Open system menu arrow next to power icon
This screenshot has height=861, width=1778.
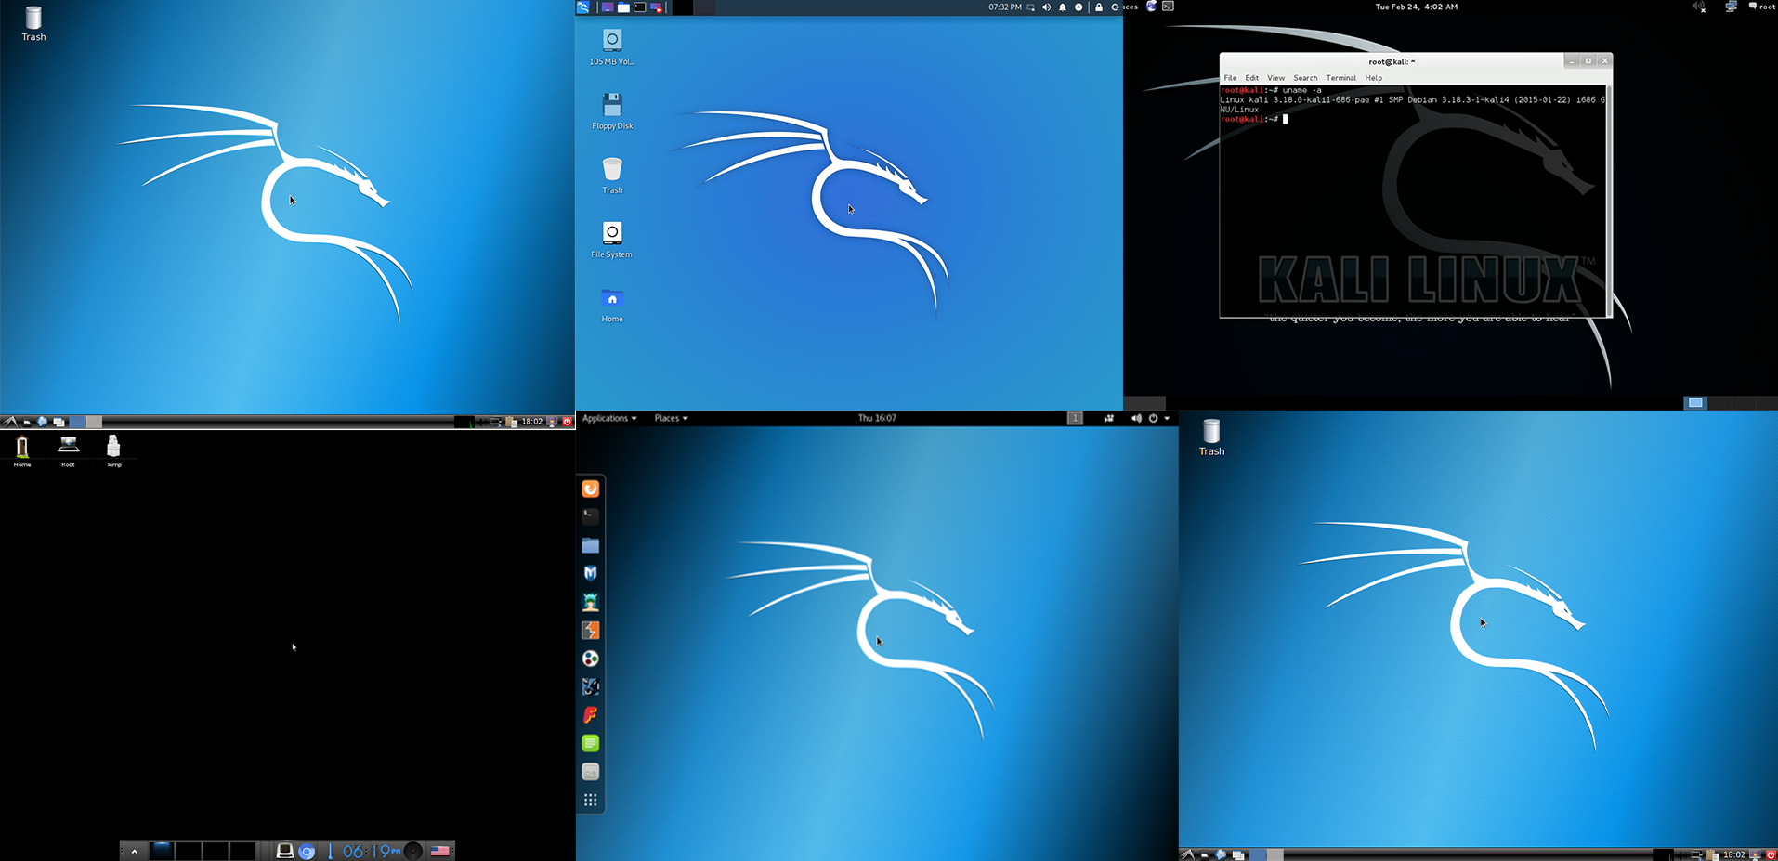[x=1167, y=419]
